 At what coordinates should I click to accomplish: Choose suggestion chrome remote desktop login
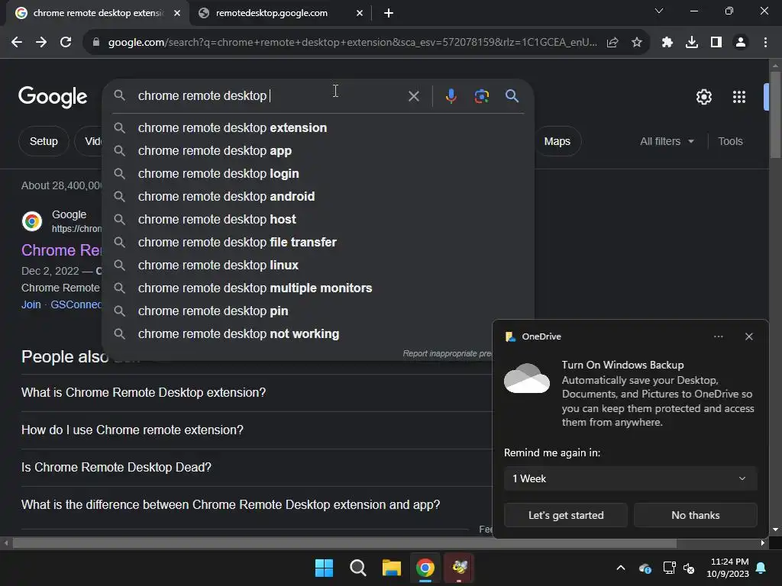point(318,174)
